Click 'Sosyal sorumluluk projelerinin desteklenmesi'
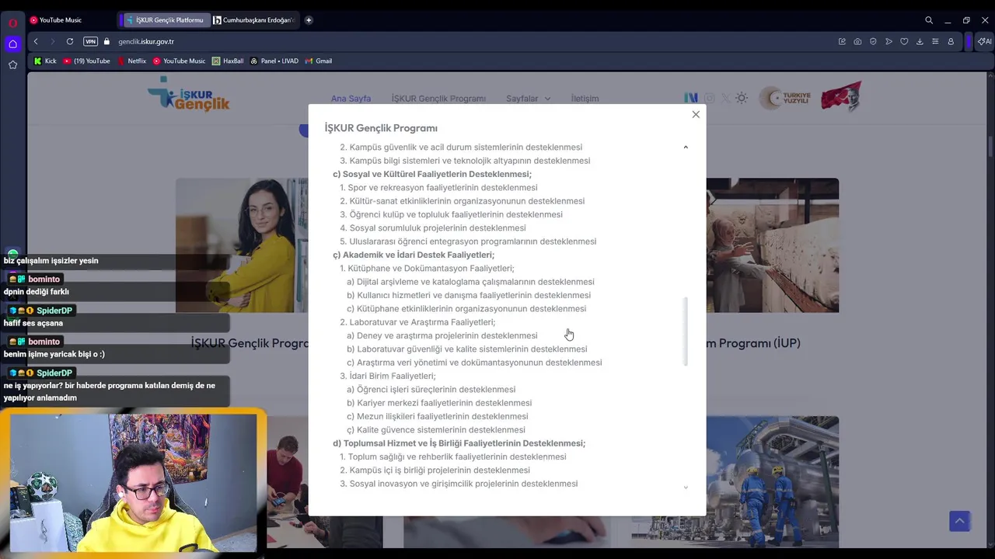The height and width of the screenshot is (559, 995). [438, 227]
